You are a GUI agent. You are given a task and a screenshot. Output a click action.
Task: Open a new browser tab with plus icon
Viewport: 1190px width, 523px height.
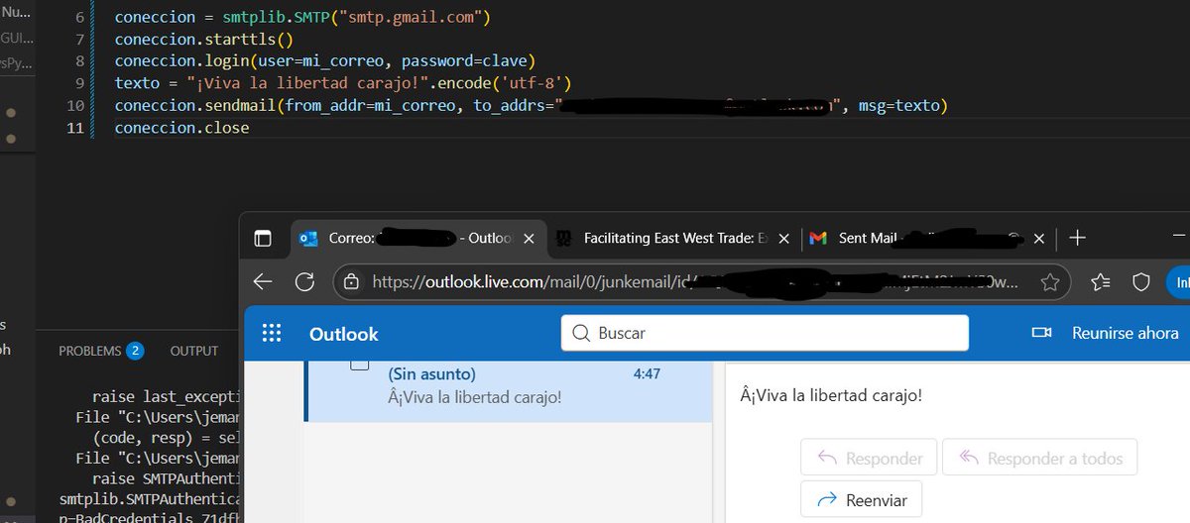1078,238
